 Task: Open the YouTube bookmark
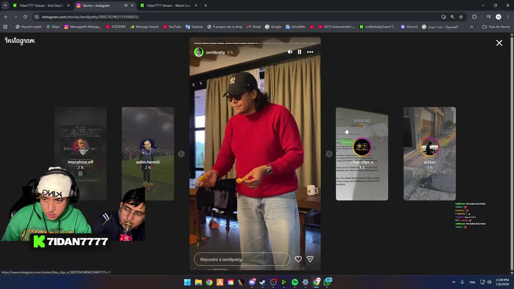[172, 27]
